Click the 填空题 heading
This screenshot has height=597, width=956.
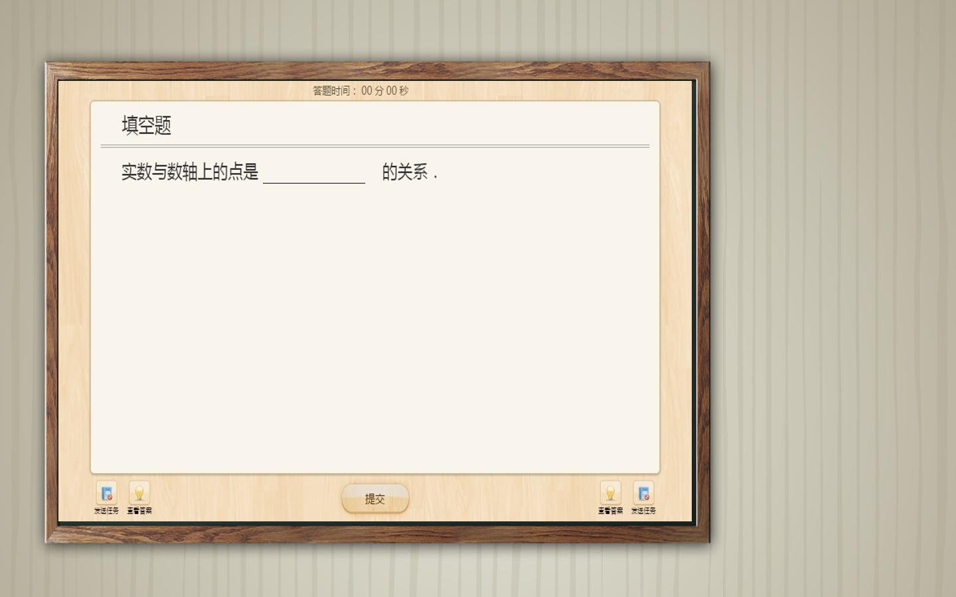147,125
